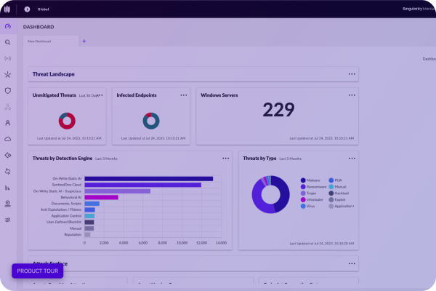Open the shield icon in sidebar
Image resolution: width=436 pixels, height=291 pixels.
pyautogui.click(x=7, y=90)
